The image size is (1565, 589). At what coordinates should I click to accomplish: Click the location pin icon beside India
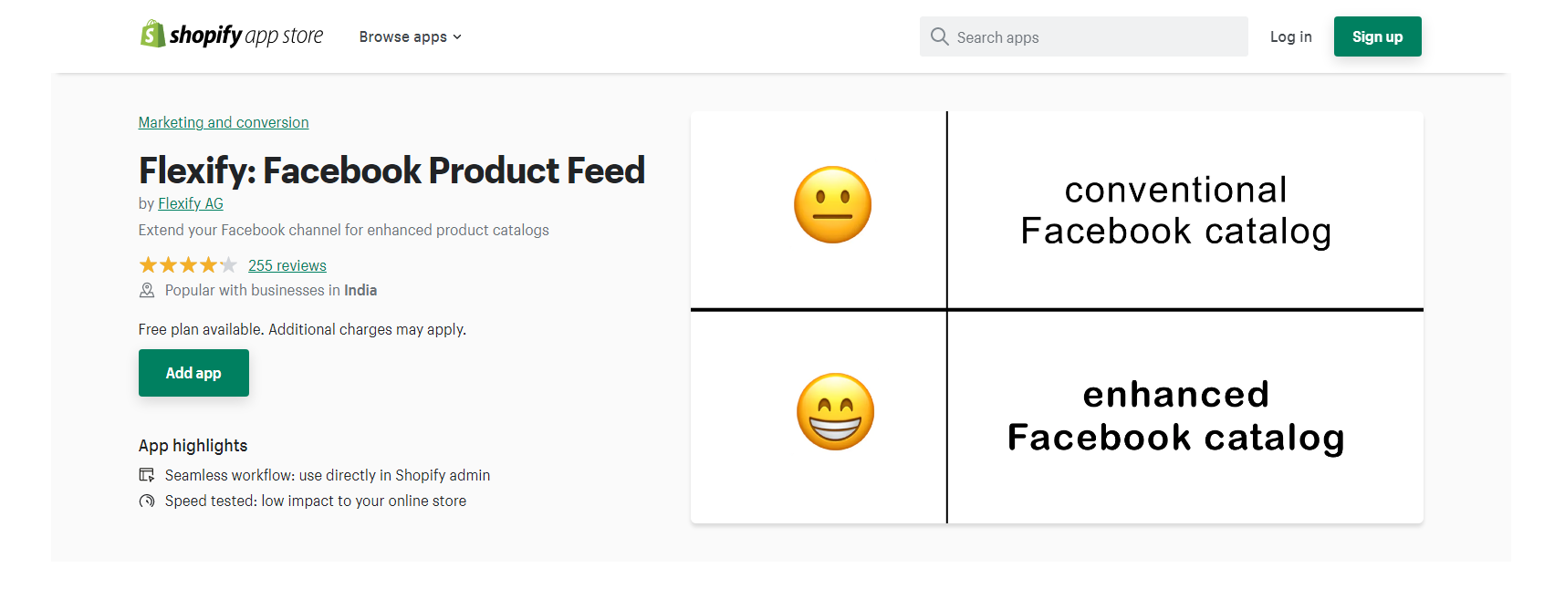pos(147,291)
